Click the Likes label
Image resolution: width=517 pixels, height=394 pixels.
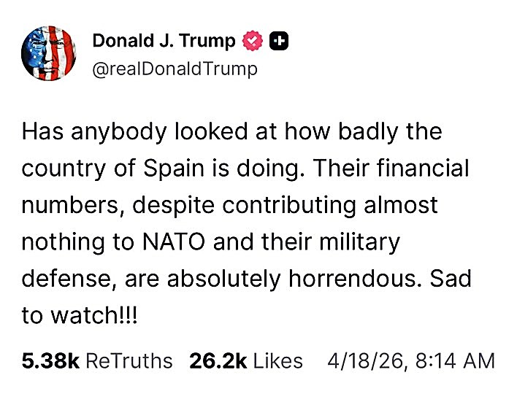click(x=277, y=360)
